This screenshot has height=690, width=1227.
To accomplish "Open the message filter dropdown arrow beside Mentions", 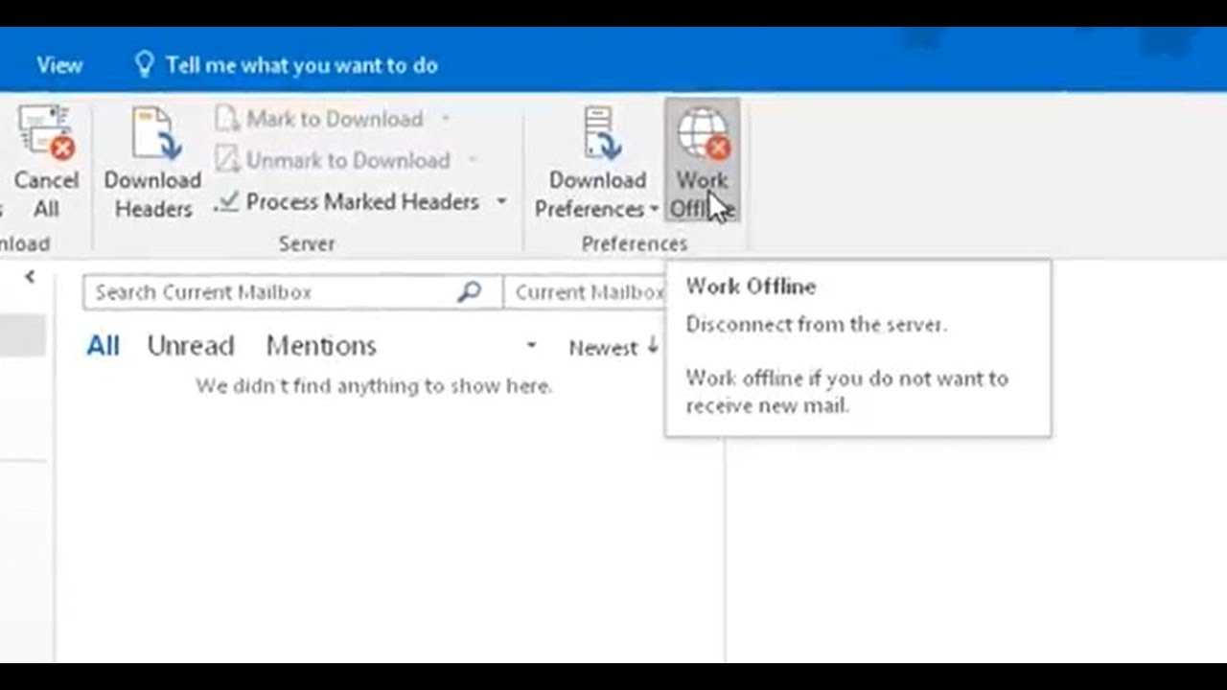I will [x=531, y=346].
